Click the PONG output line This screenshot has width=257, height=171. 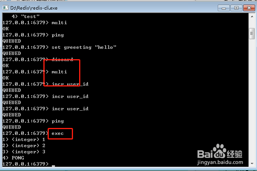13,158
